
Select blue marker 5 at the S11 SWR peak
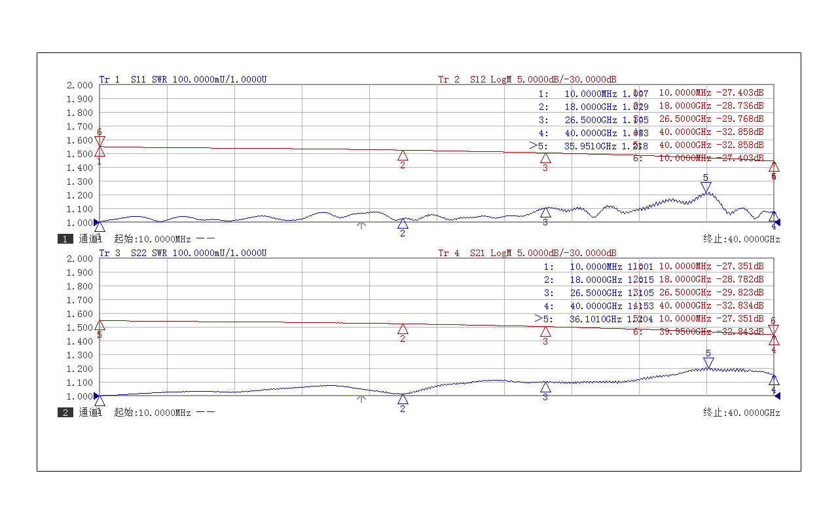[x=706, y=188]
